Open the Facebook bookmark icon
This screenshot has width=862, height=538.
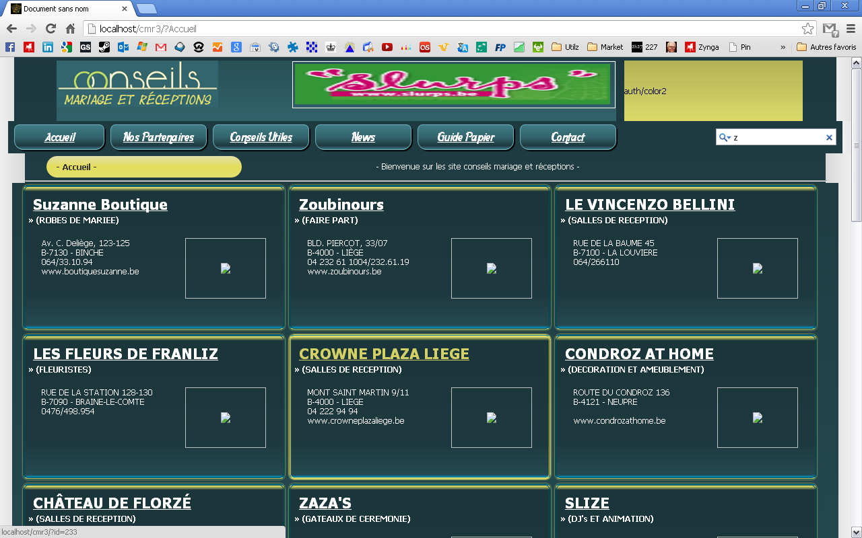(x=9, y=47)
